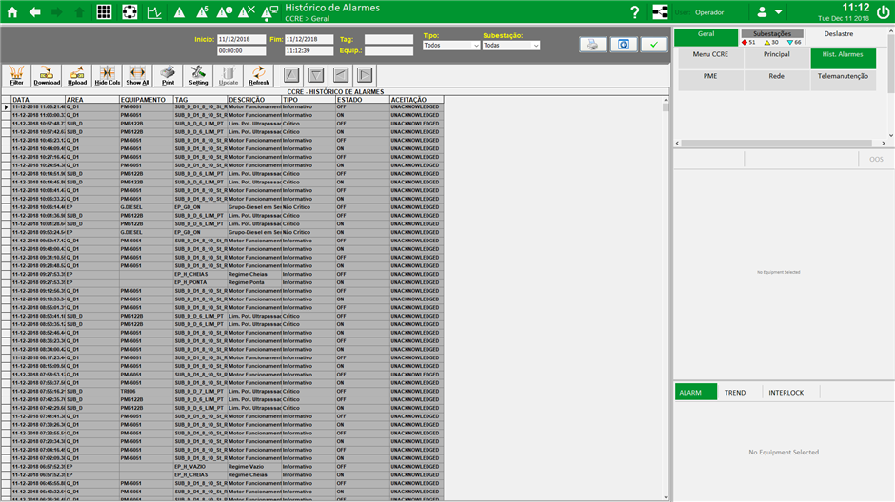Screen dimensions: 895x502
Task: Click the page-up triangle button
Action: (x=291, y=75)
